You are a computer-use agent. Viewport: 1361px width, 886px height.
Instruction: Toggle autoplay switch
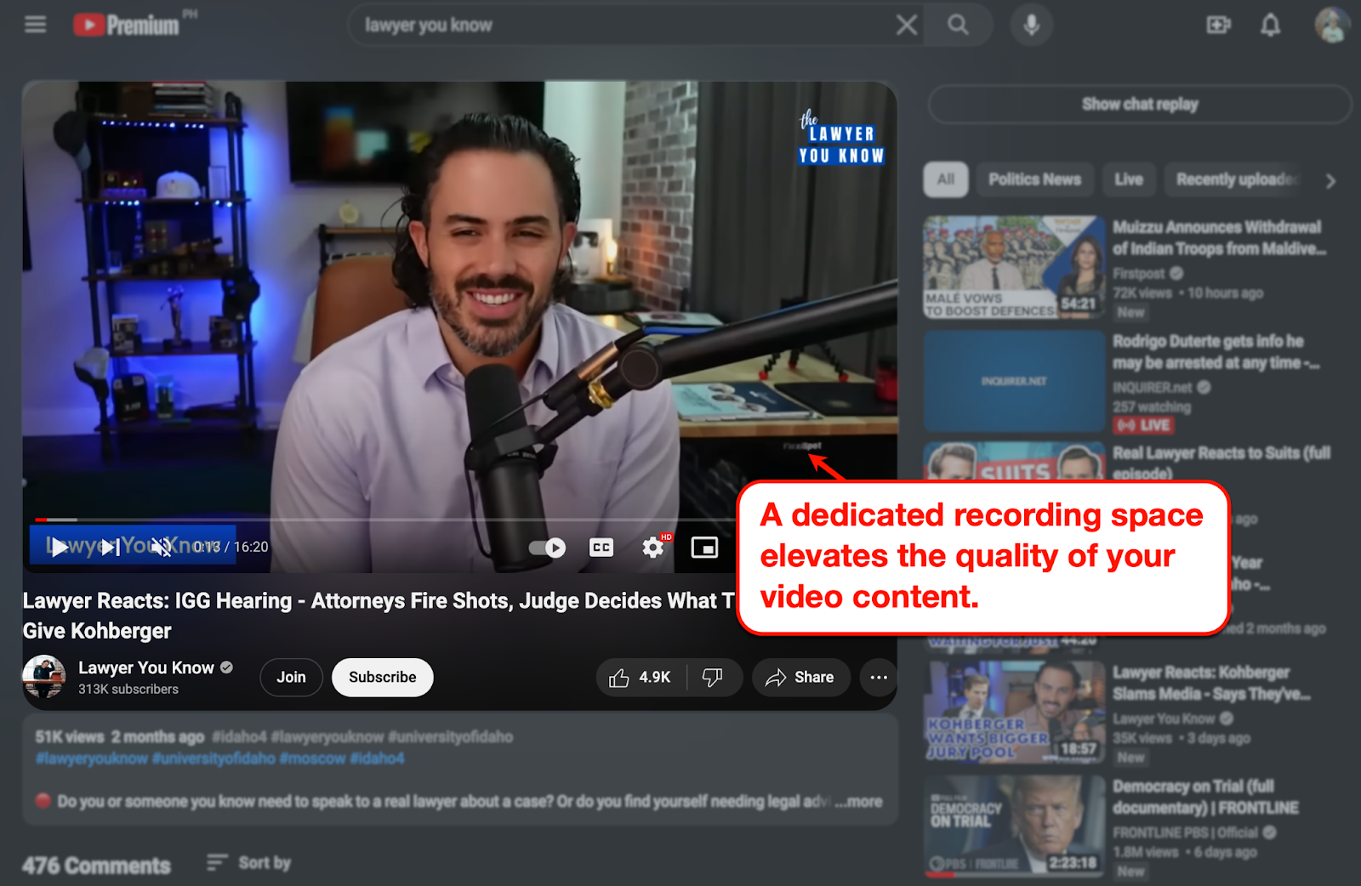point(547,548)
